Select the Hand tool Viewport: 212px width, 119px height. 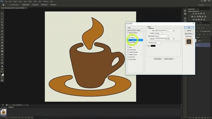tap(2, 66)
